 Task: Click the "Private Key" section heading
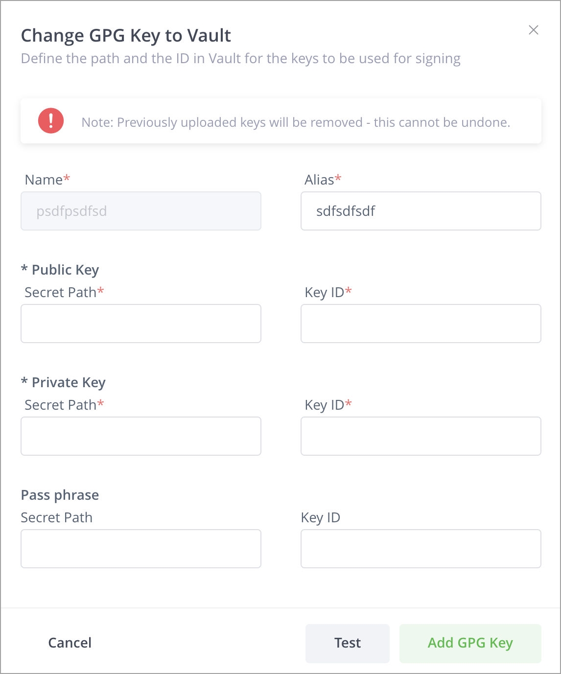point(69,382)
